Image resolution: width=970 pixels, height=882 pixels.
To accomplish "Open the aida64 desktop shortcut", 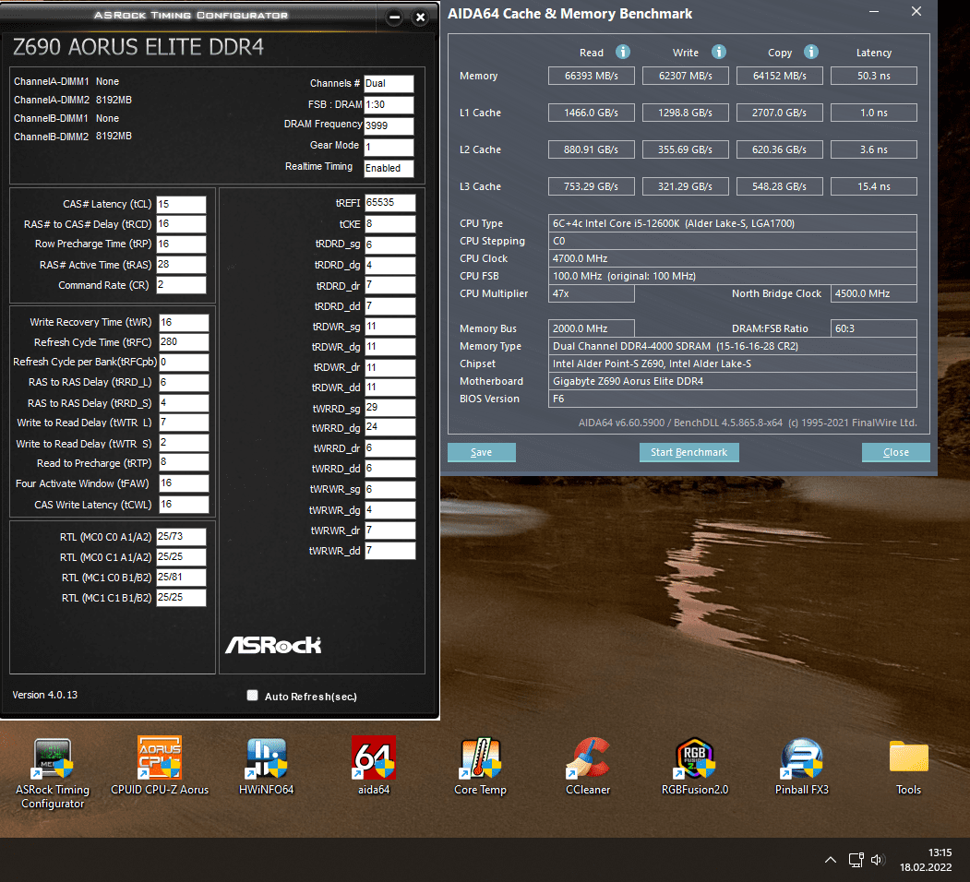I will [374, 767].
